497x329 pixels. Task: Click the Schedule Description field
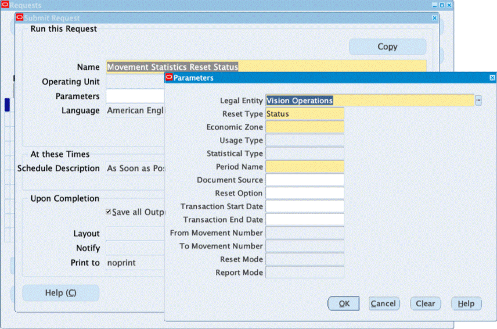click(x=135, y=168)
